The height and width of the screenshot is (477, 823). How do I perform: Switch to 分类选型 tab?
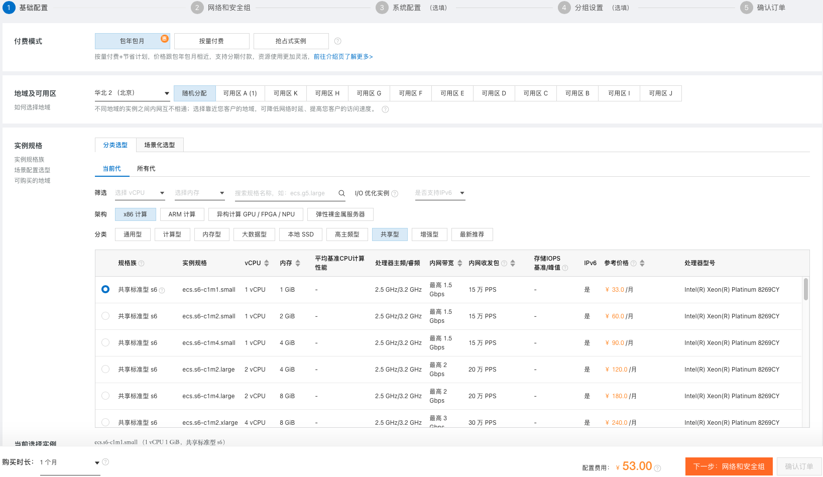click(115, 145)
